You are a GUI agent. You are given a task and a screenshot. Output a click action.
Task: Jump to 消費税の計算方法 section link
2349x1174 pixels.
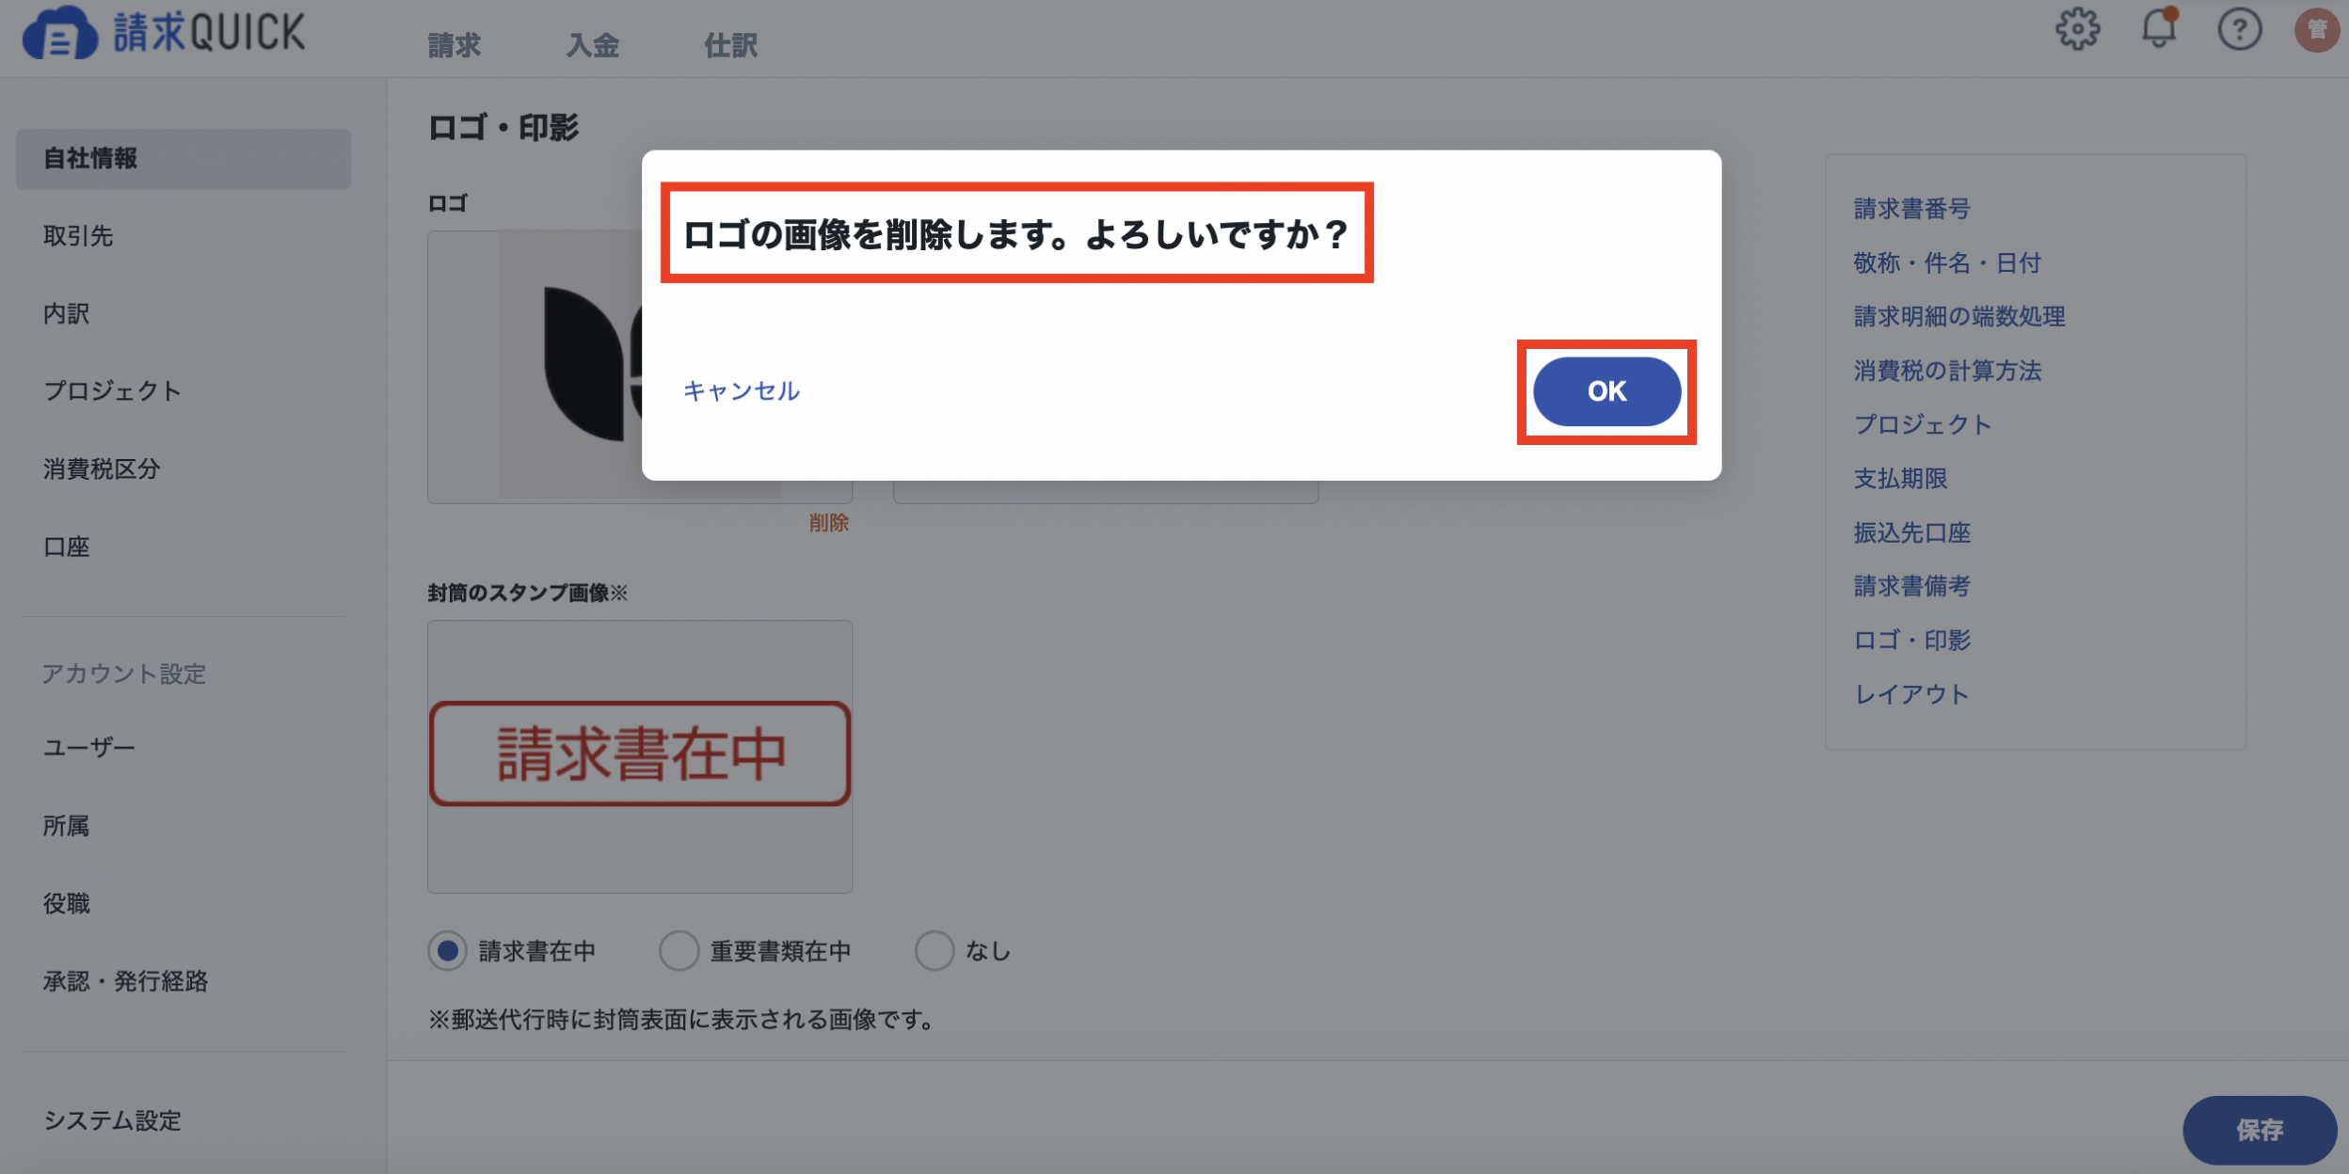click(x=1947, y=372)
